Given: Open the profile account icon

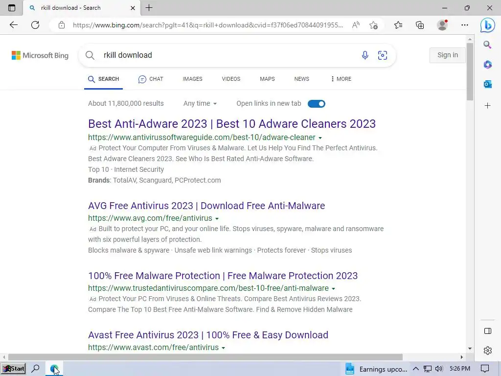Looking at the screenshot, I should (442, 25).
